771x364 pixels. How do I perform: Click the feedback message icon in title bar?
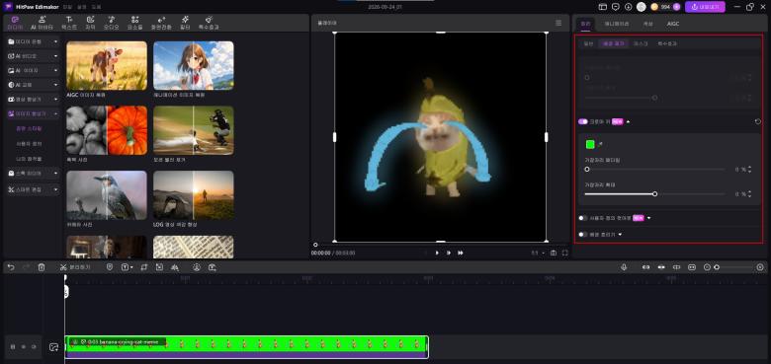click(x=616, y=7)
